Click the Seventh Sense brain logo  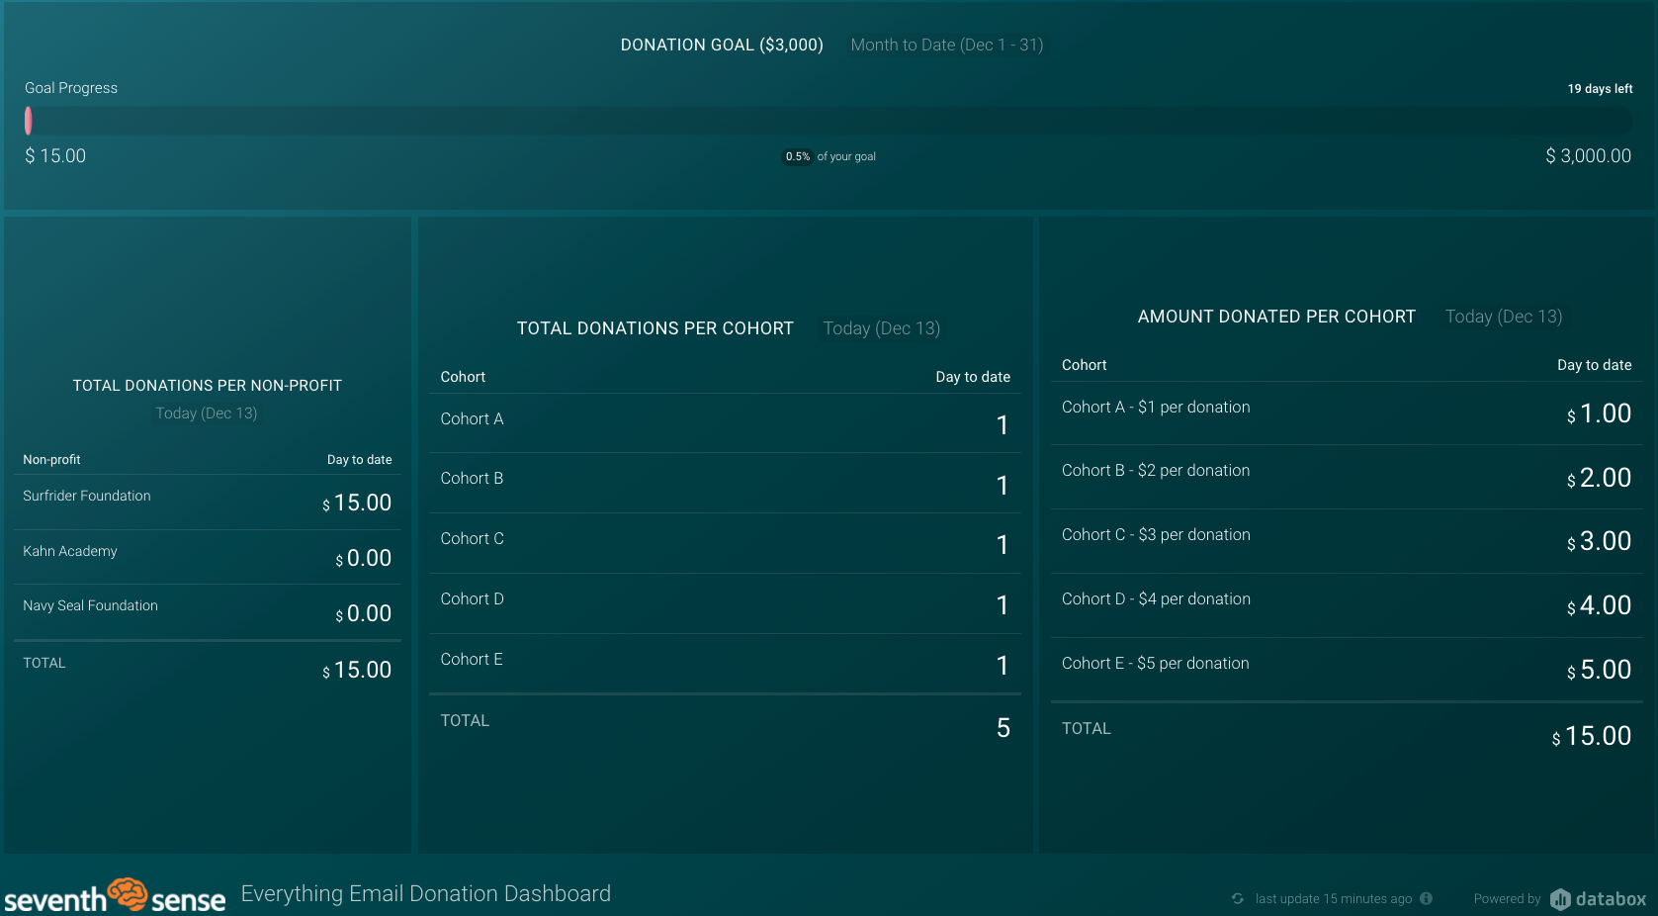[128, 893]
